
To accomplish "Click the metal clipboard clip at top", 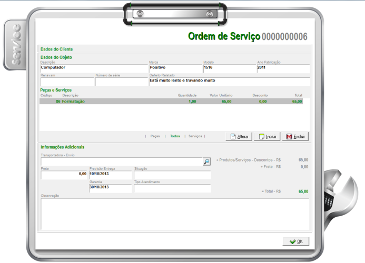I will click(175, 14).
